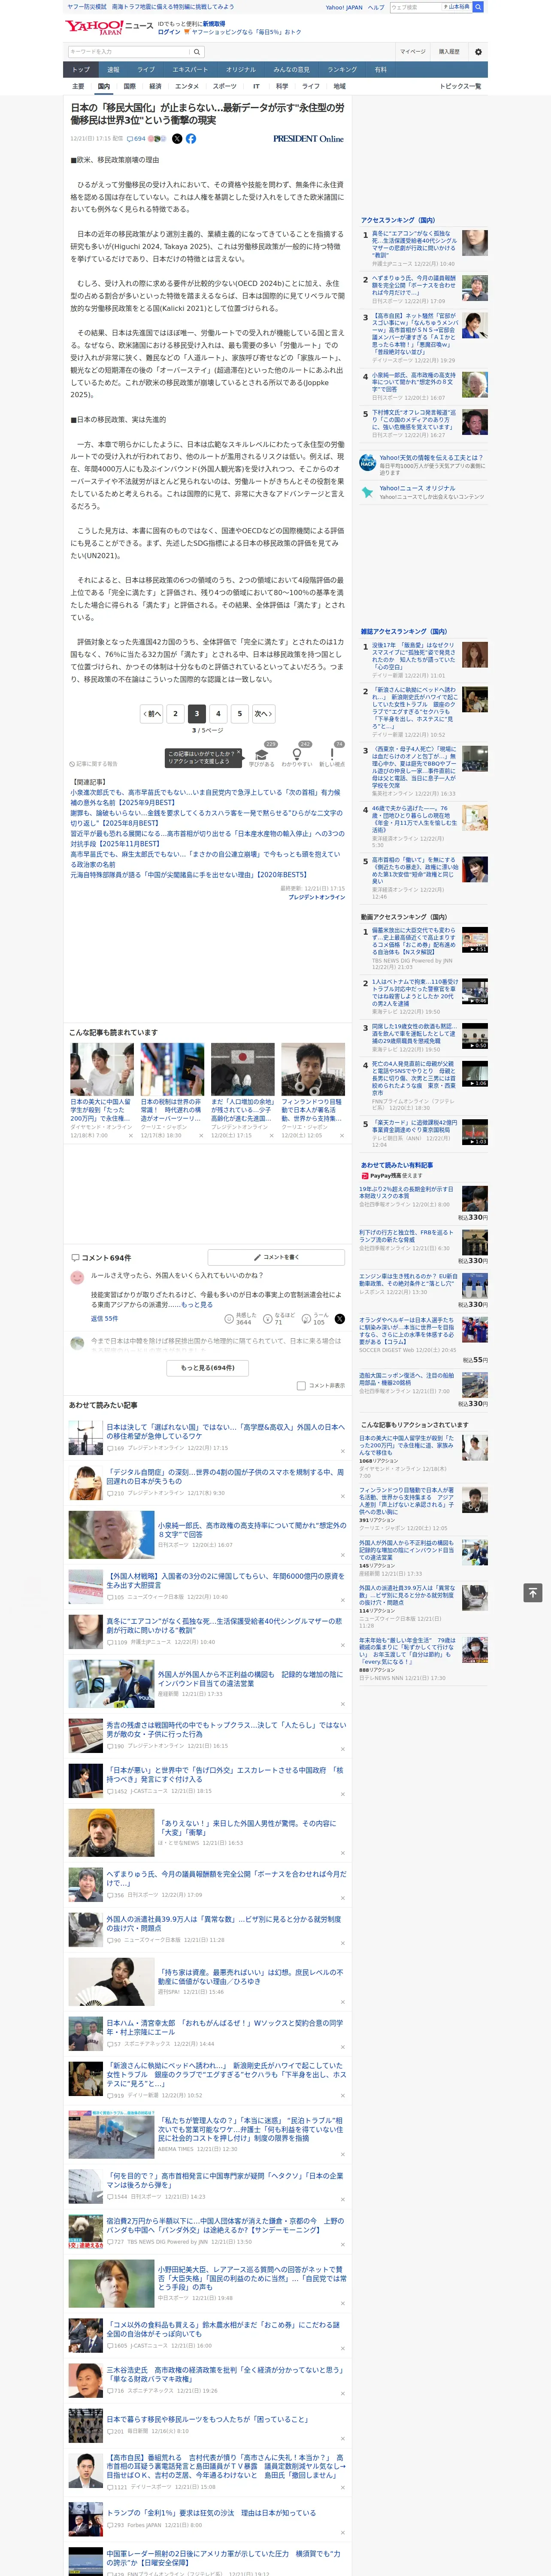Open the みんなの意見 nav tab
This screenshot has height=2576, width=551.
[292, 70]
